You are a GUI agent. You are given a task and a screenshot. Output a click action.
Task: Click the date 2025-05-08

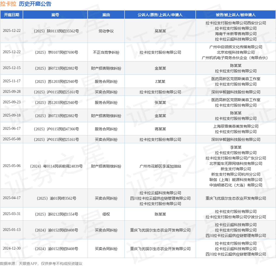click(12, 139)
